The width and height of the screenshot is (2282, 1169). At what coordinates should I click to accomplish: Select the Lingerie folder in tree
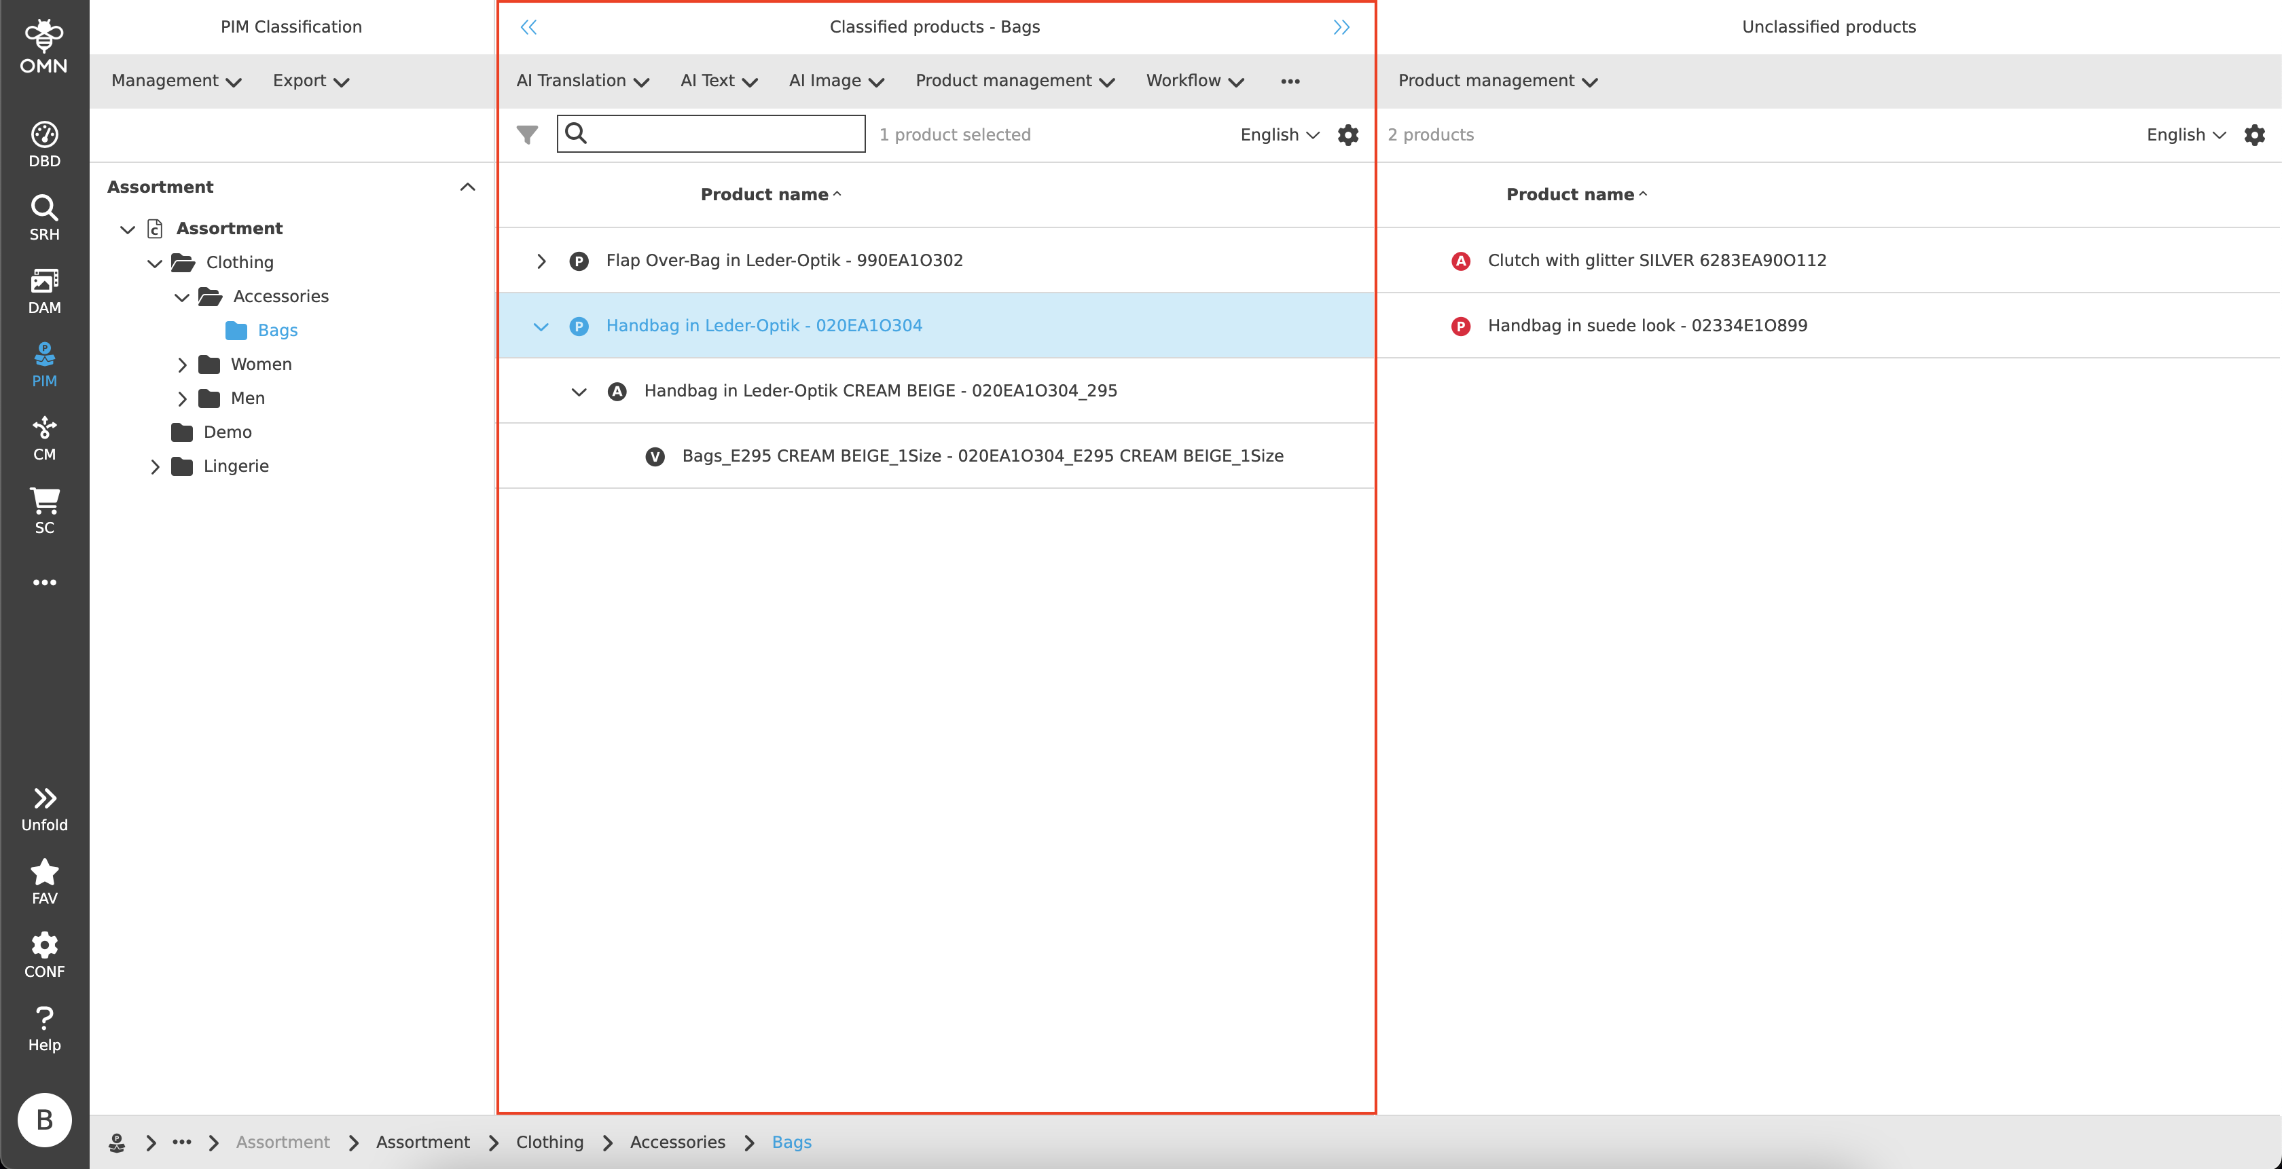pyautogui.click(x=236, y=466)
